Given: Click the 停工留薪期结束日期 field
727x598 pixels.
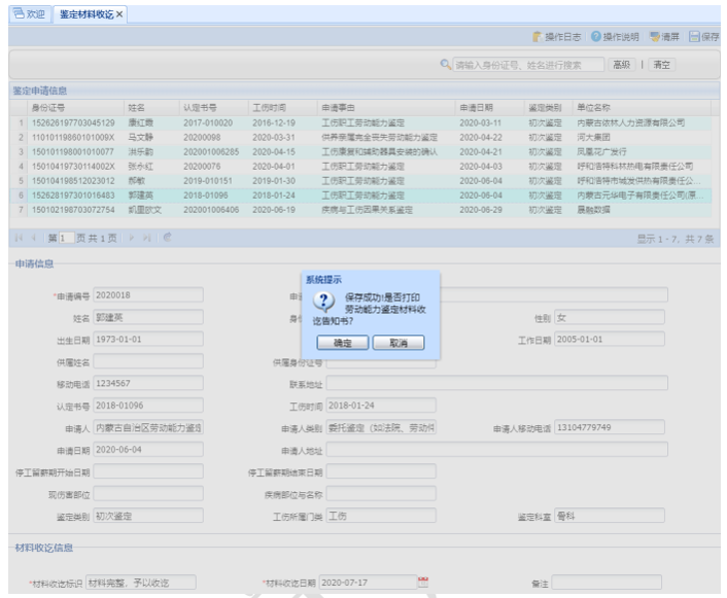Looking at the screenshot, I should coord(381,471).
